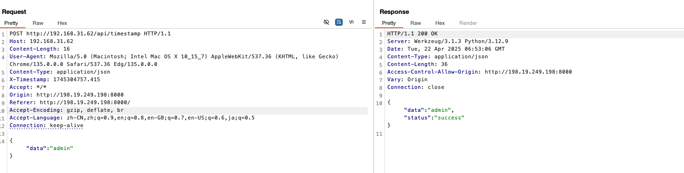The width and height of the screenshot is (684, 173).
Task: Switch Response view to Raw tab
Action: [416, 23]
